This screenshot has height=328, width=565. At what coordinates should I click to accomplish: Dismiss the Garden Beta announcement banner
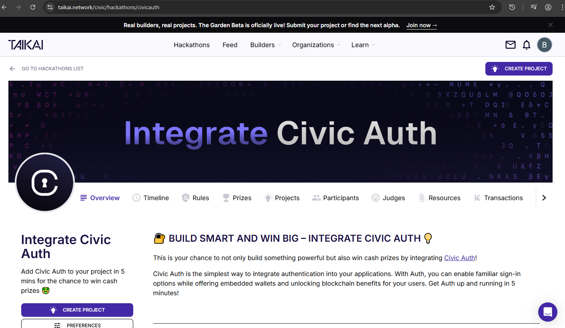pos(551,25)
